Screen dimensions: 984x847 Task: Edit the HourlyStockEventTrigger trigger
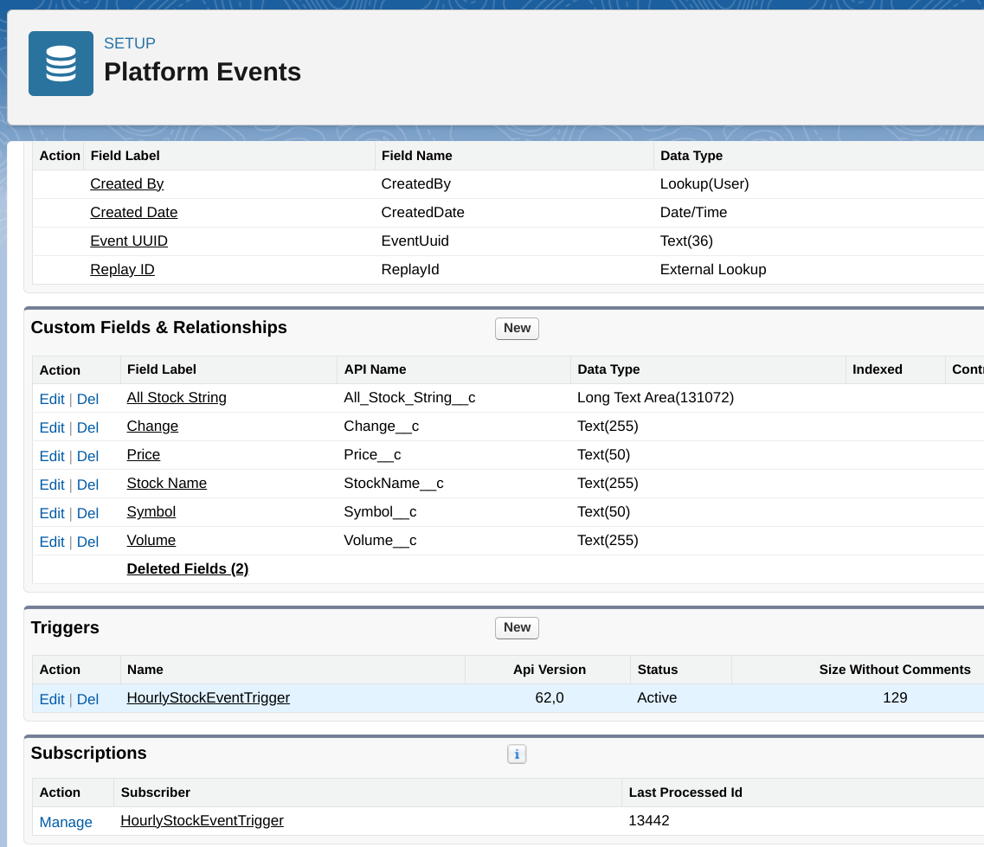(52, 699)
